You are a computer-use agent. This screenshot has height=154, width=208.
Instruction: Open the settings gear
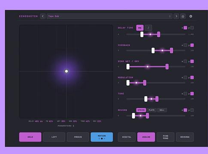tap(191, 16)
